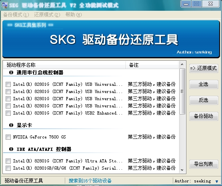Click the SKG app icon in title bar
222x186 pixels.
4,5
